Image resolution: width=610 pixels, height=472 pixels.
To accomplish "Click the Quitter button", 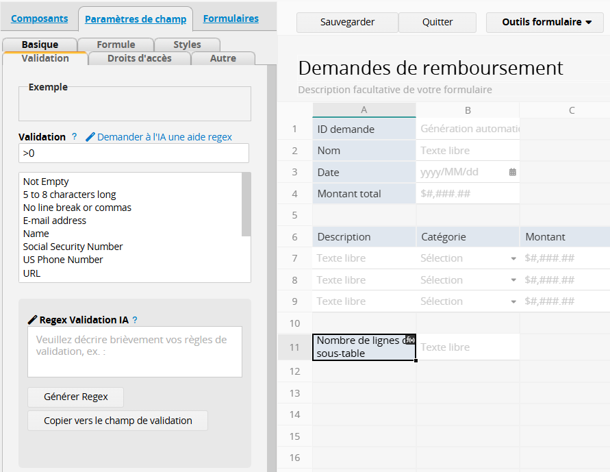I will 437,22.
